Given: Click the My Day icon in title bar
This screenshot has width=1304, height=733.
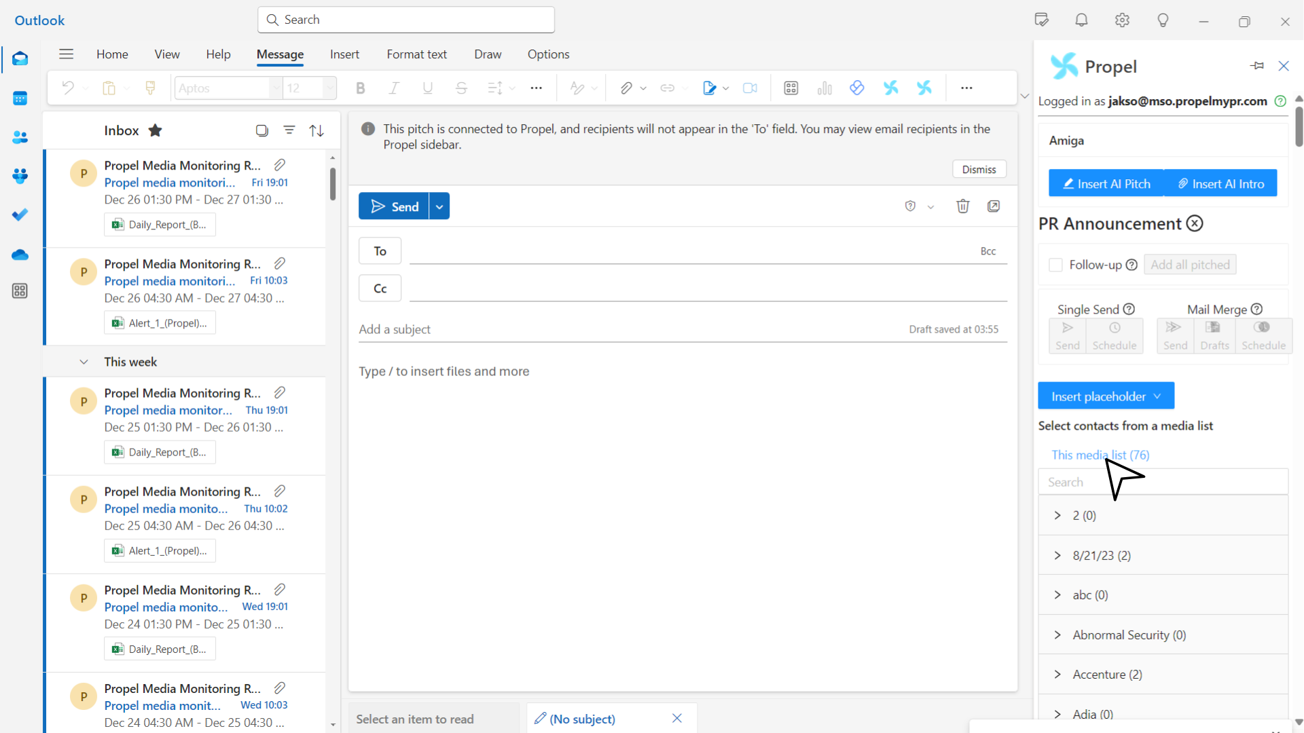Looking at the screenshot, I should click(1041, 20).
